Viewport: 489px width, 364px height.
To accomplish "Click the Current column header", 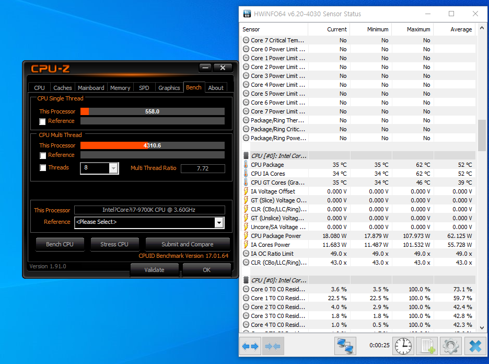I will coord(329,29).
